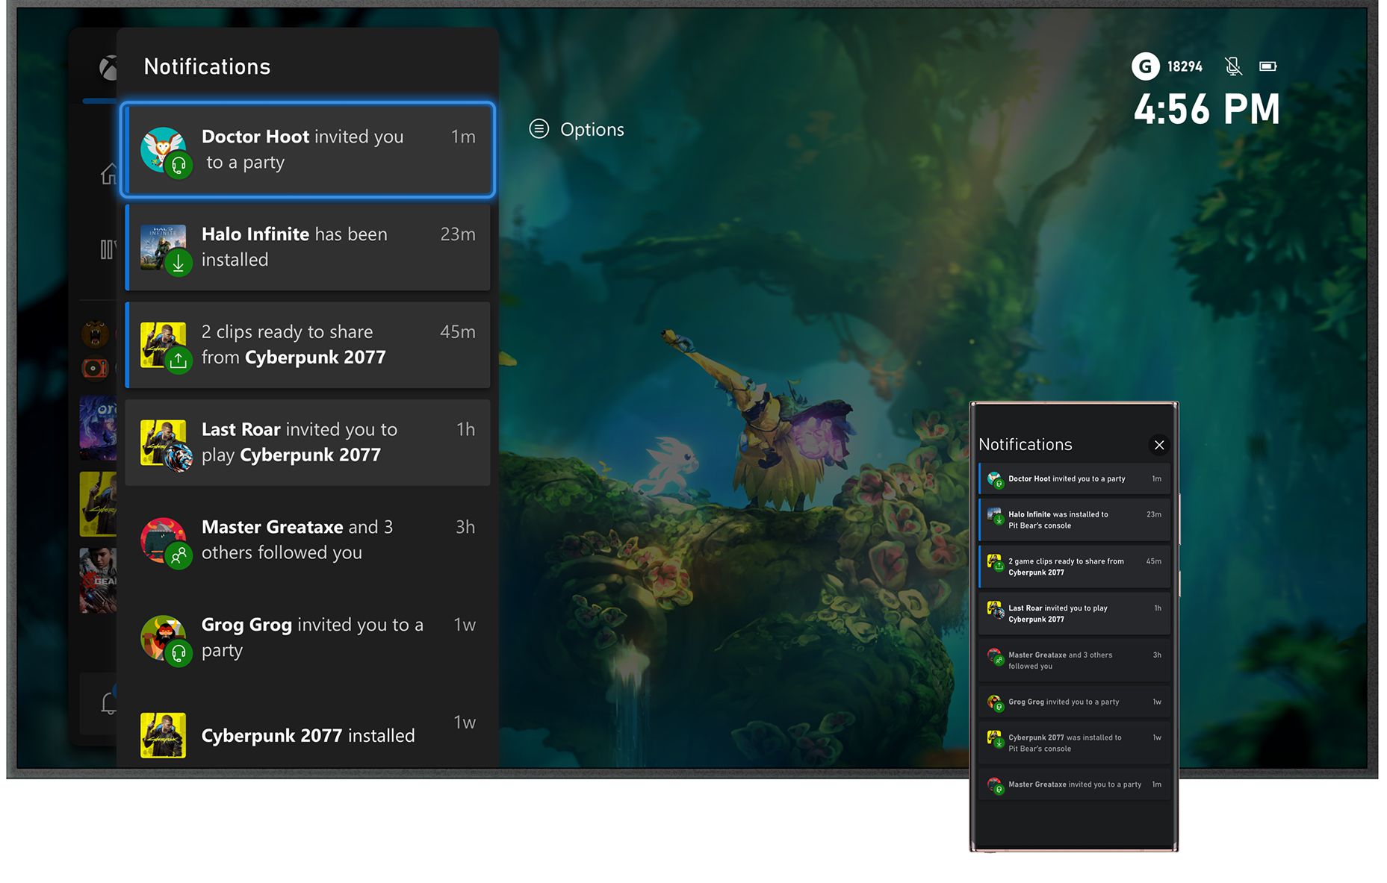Open Halo Infinite installed notification on phone
Image resolution: width=1387 pixels, height=883 pixels.
pyautogui.click(x=1074, y=519)
